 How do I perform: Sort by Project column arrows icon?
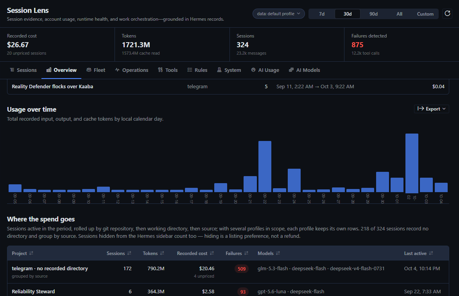pyautogui.click(x=31, y=253)
